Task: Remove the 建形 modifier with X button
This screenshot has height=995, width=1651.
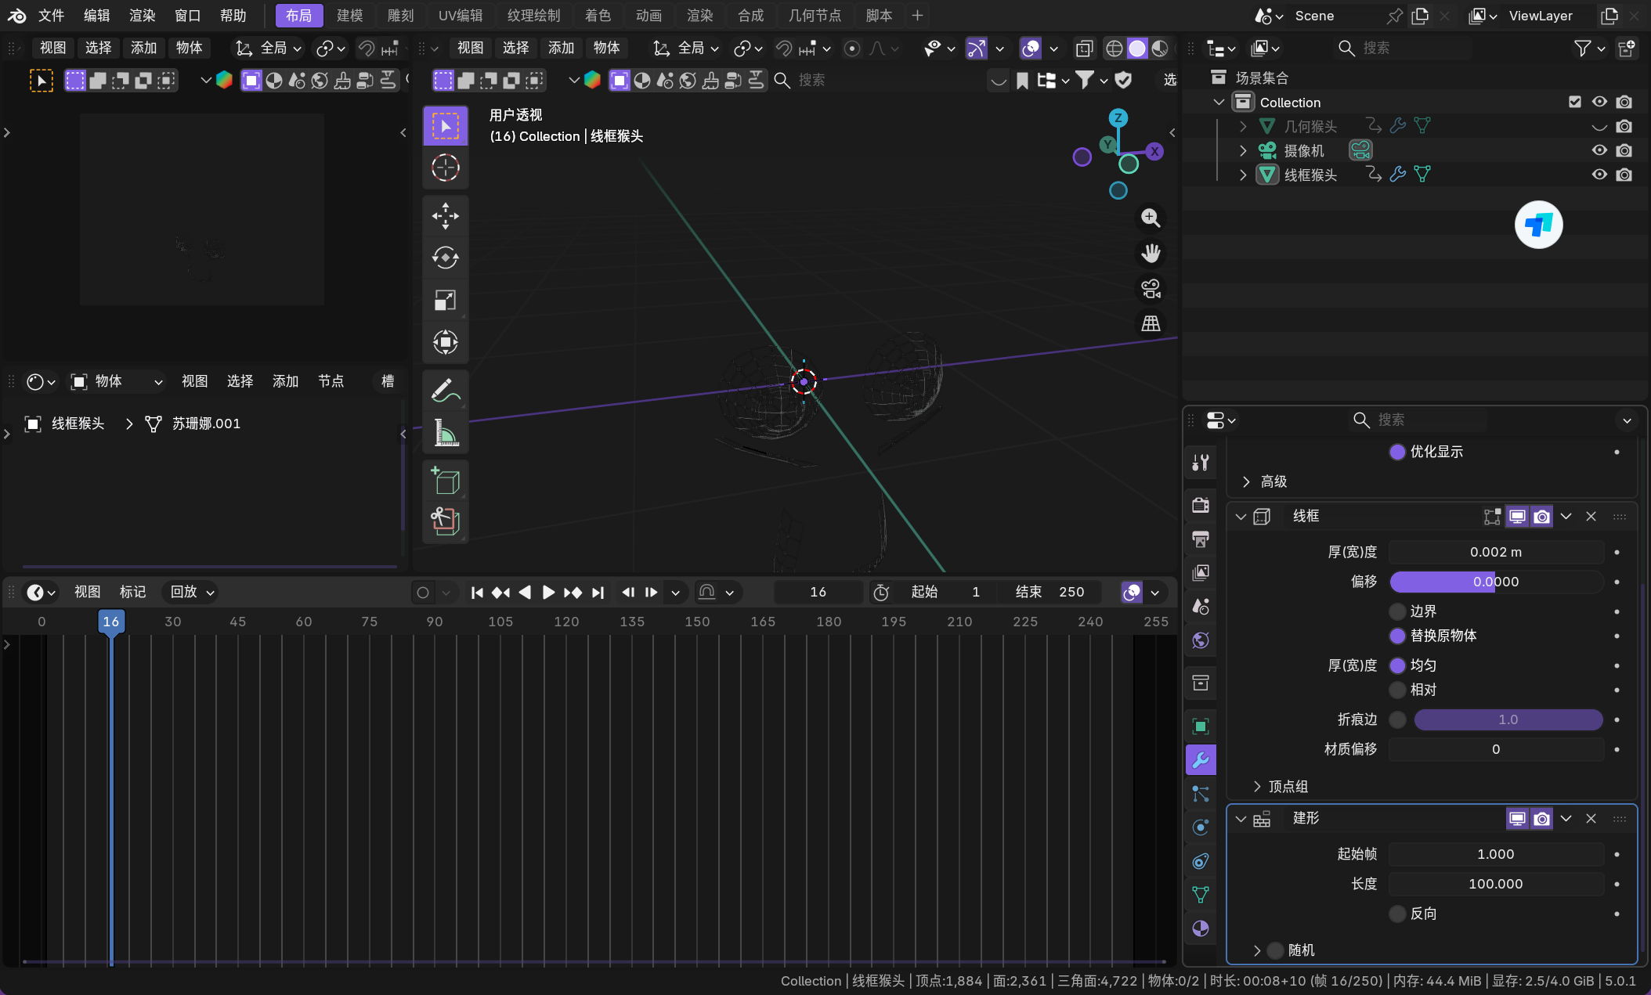Action: (x=1591, y=819)
